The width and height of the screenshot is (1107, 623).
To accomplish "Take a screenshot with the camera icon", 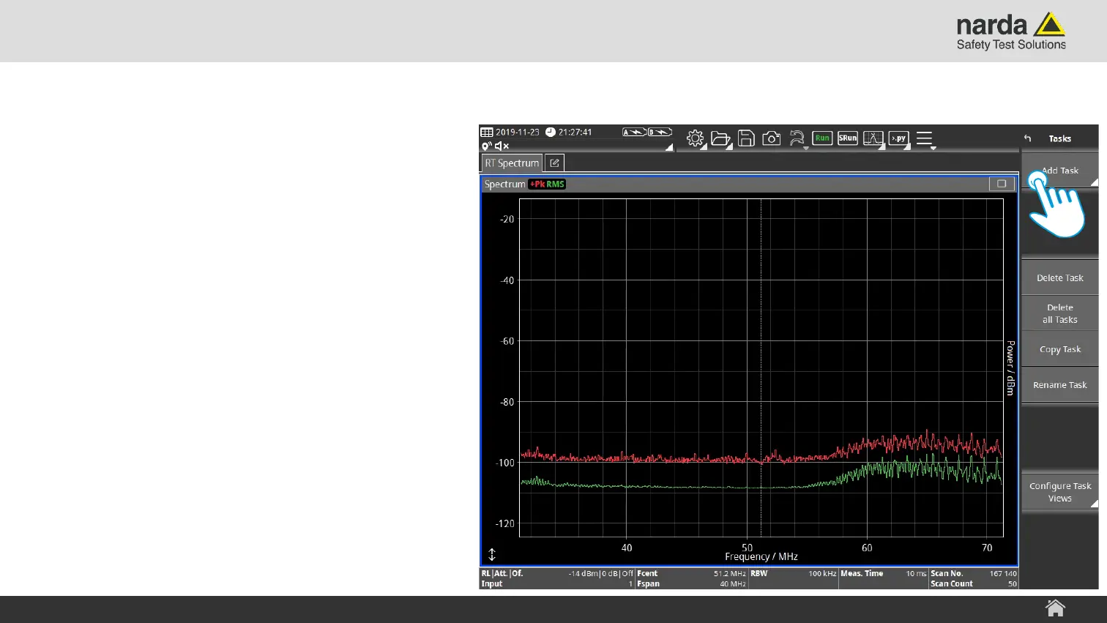I will [x=771, y=138].
